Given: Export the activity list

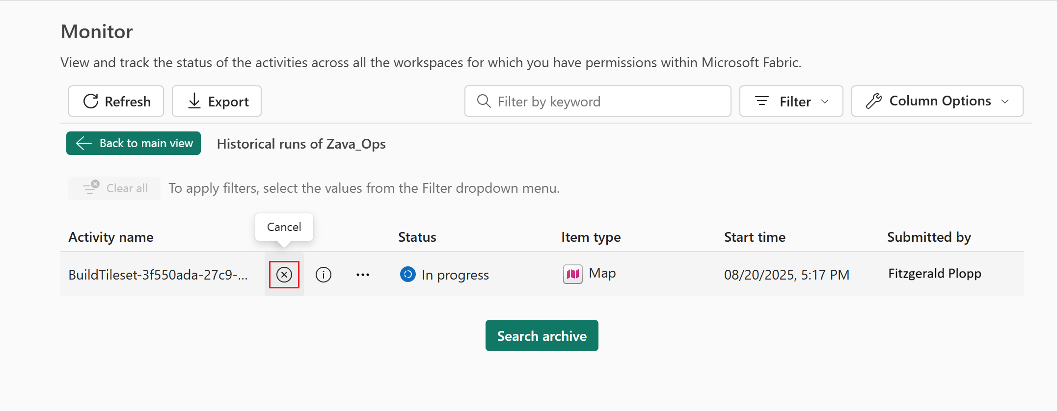Looking at the screenshot, I should tap(217, 101).
